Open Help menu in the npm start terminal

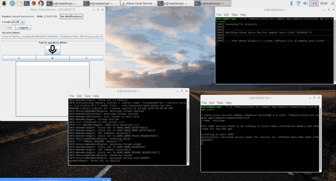[228, 103]
